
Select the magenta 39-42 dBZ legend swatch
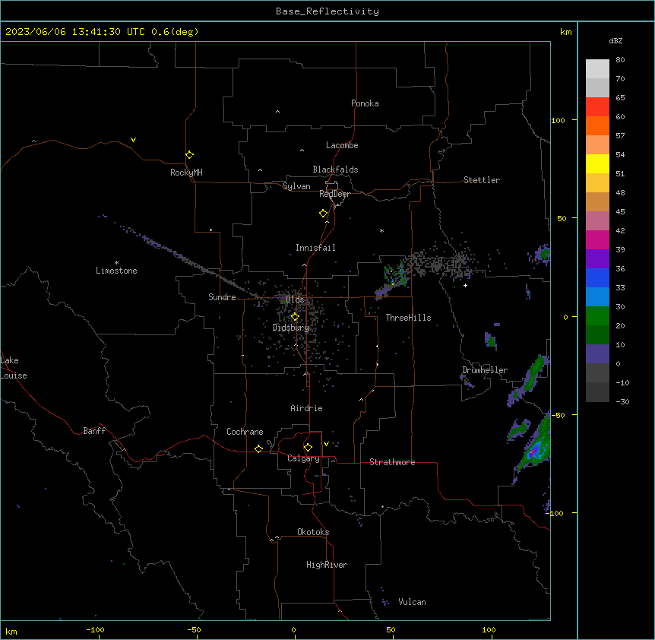pos(597,239)
